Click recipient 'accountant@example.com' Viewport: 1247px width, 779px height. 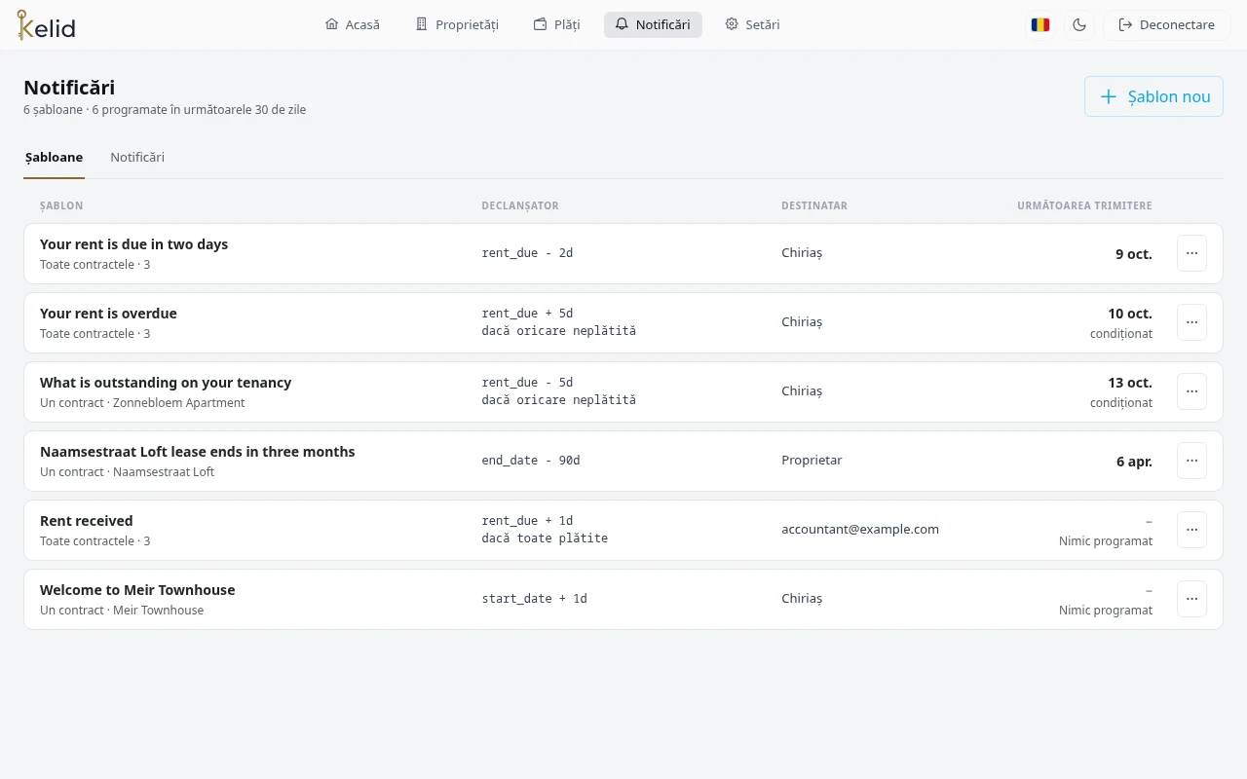click(x=860, y=530)
